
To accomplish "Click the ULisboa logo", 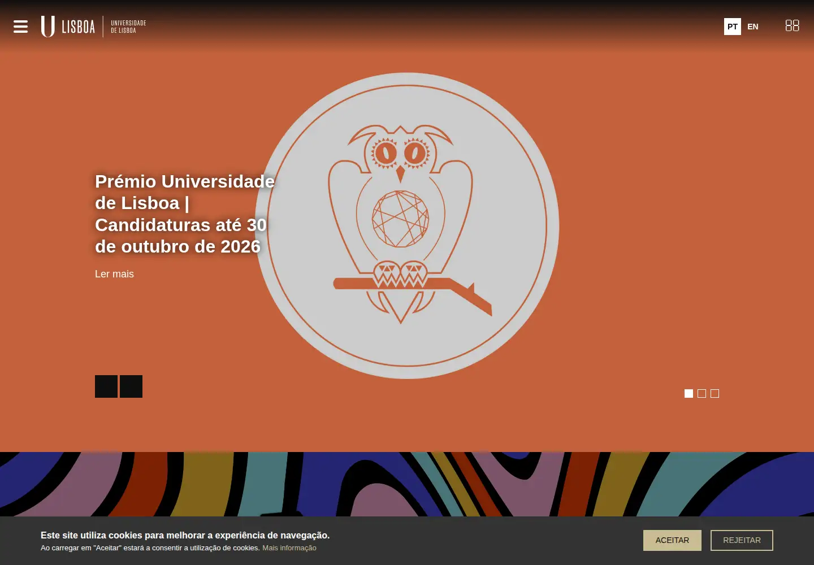I will point(94,27).
